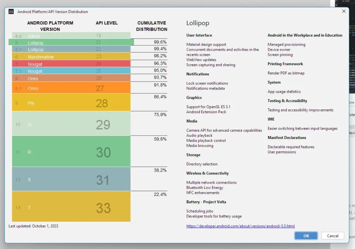Select the Oreo 8 row, API 26

click(x=71, y=78)
